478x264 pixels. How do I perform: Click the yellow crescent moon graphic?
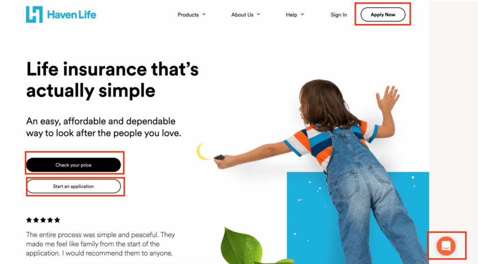(x=203, y=151)
